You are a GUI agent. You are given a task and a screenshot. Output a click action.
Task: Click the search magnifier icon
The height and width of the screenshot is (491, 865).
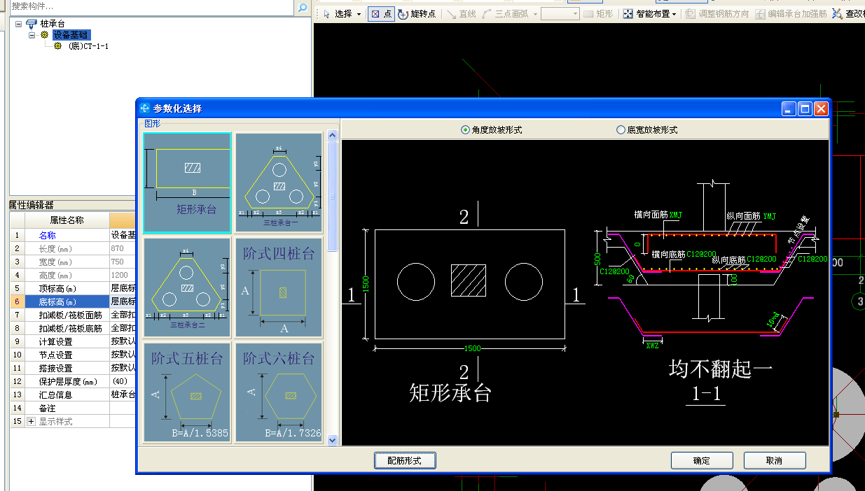click(302, 7)
